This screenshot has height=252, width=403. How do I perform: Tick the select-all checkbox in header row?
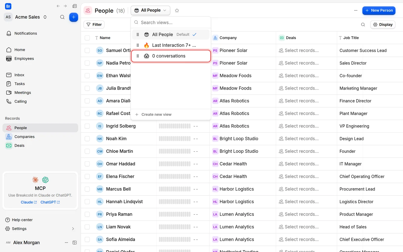pyautogui.click(x=87, y=38)
